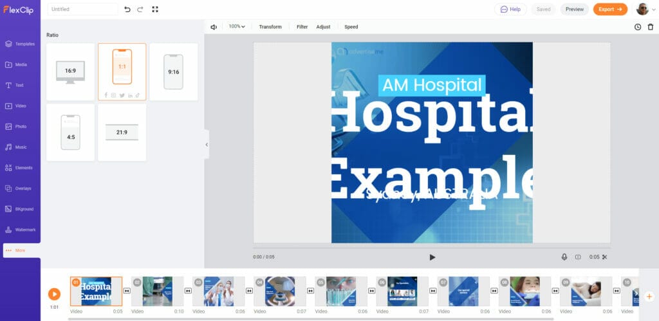Click the clock duration icon
The image size is (659, 321).
coord(638,27)
